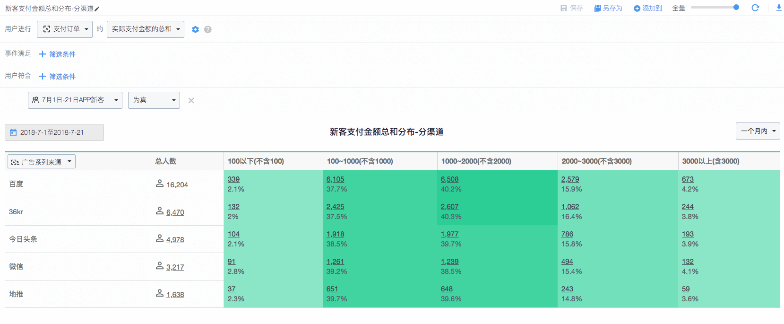Click the calendar icon in date range box

point(13,132)
